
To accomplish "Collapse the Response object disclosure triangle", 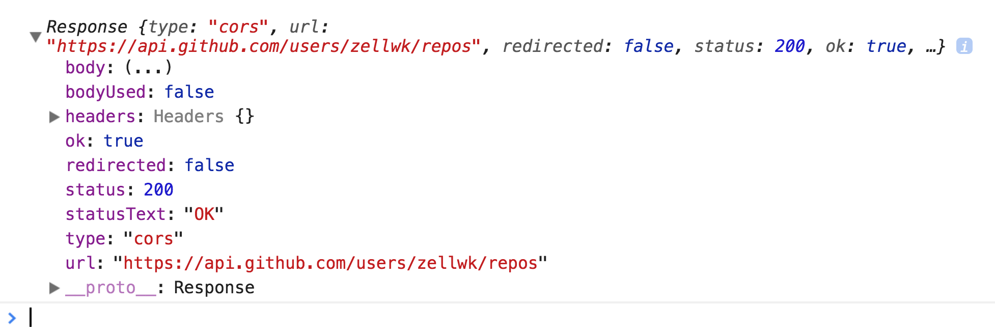I will pos(36,37).
